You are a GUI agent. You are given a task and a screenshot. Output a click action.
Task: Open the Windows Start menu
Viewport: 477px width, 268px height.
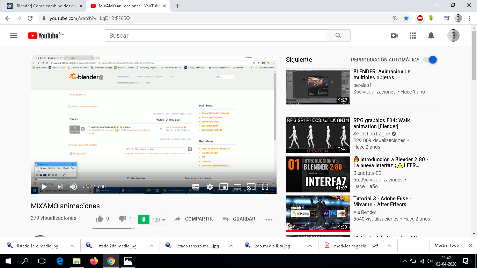point(8,261)
